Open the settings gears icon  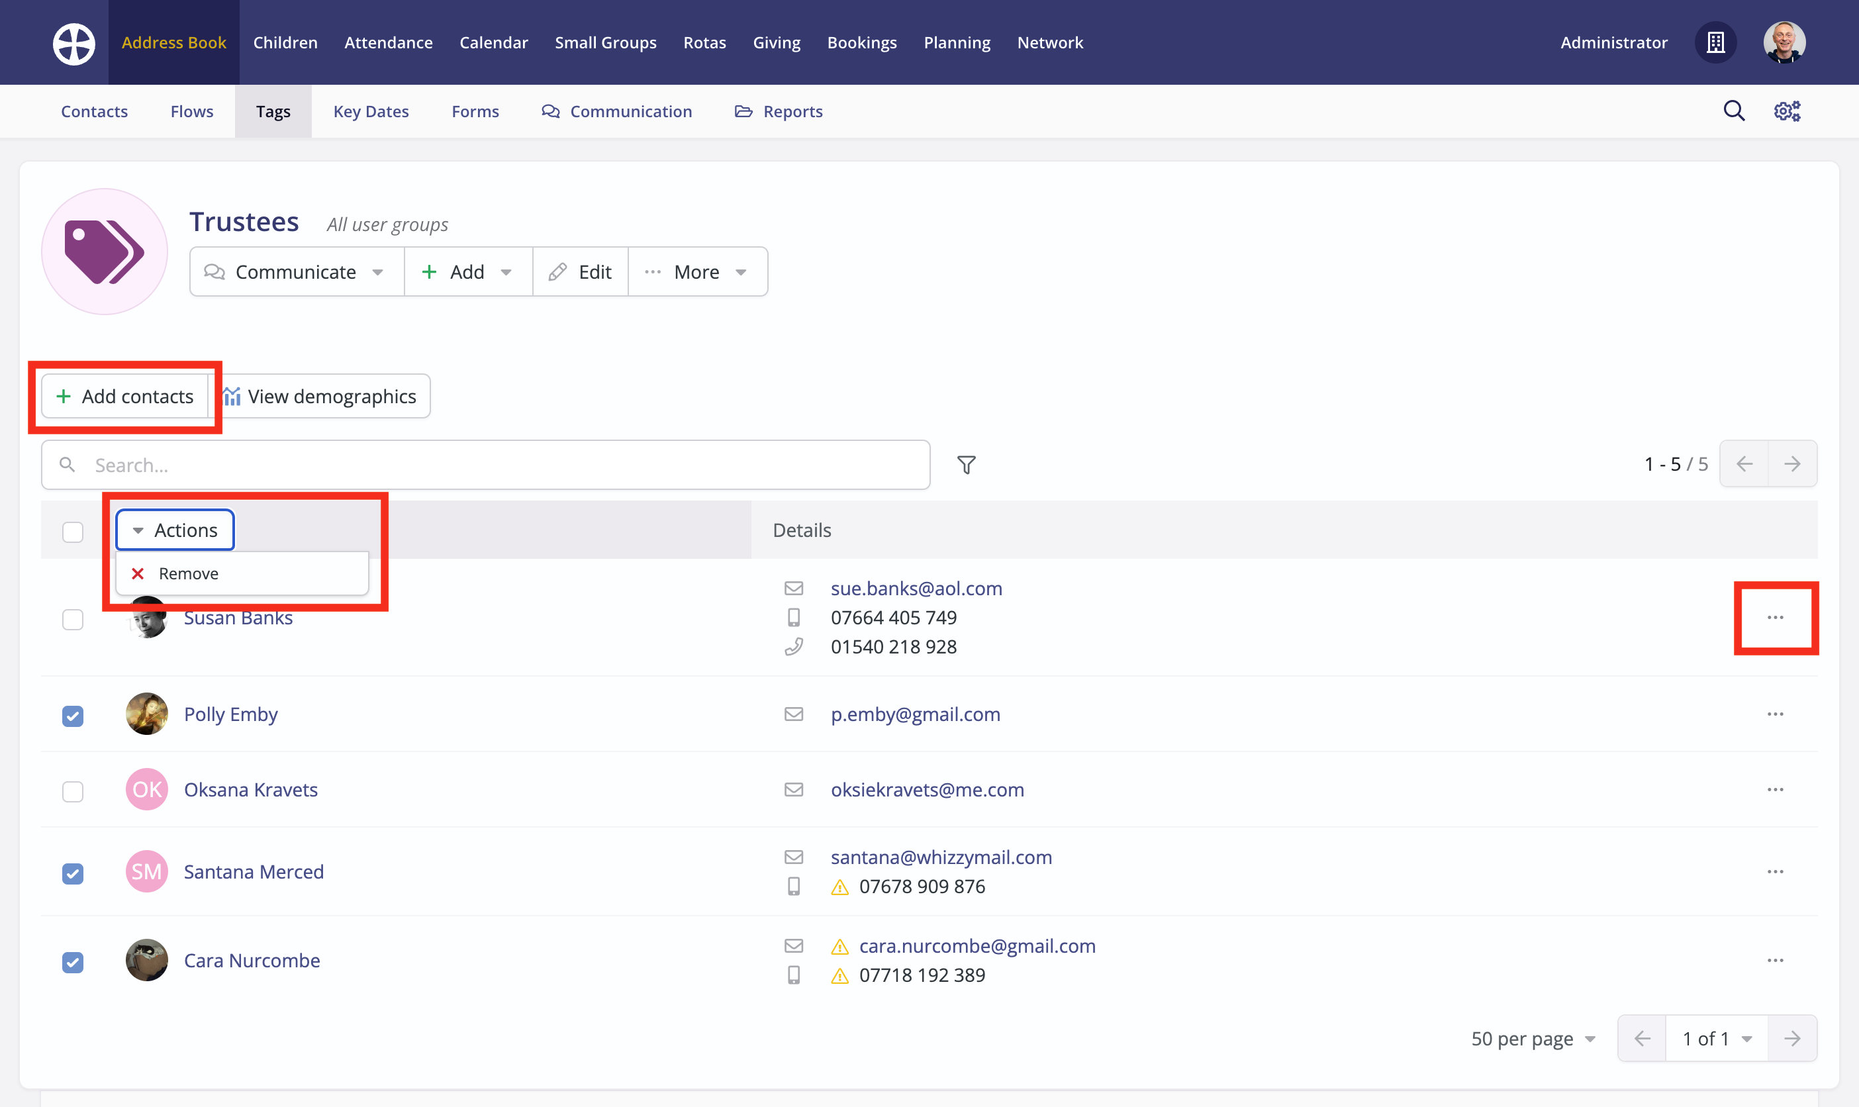tap(1787, 111)
